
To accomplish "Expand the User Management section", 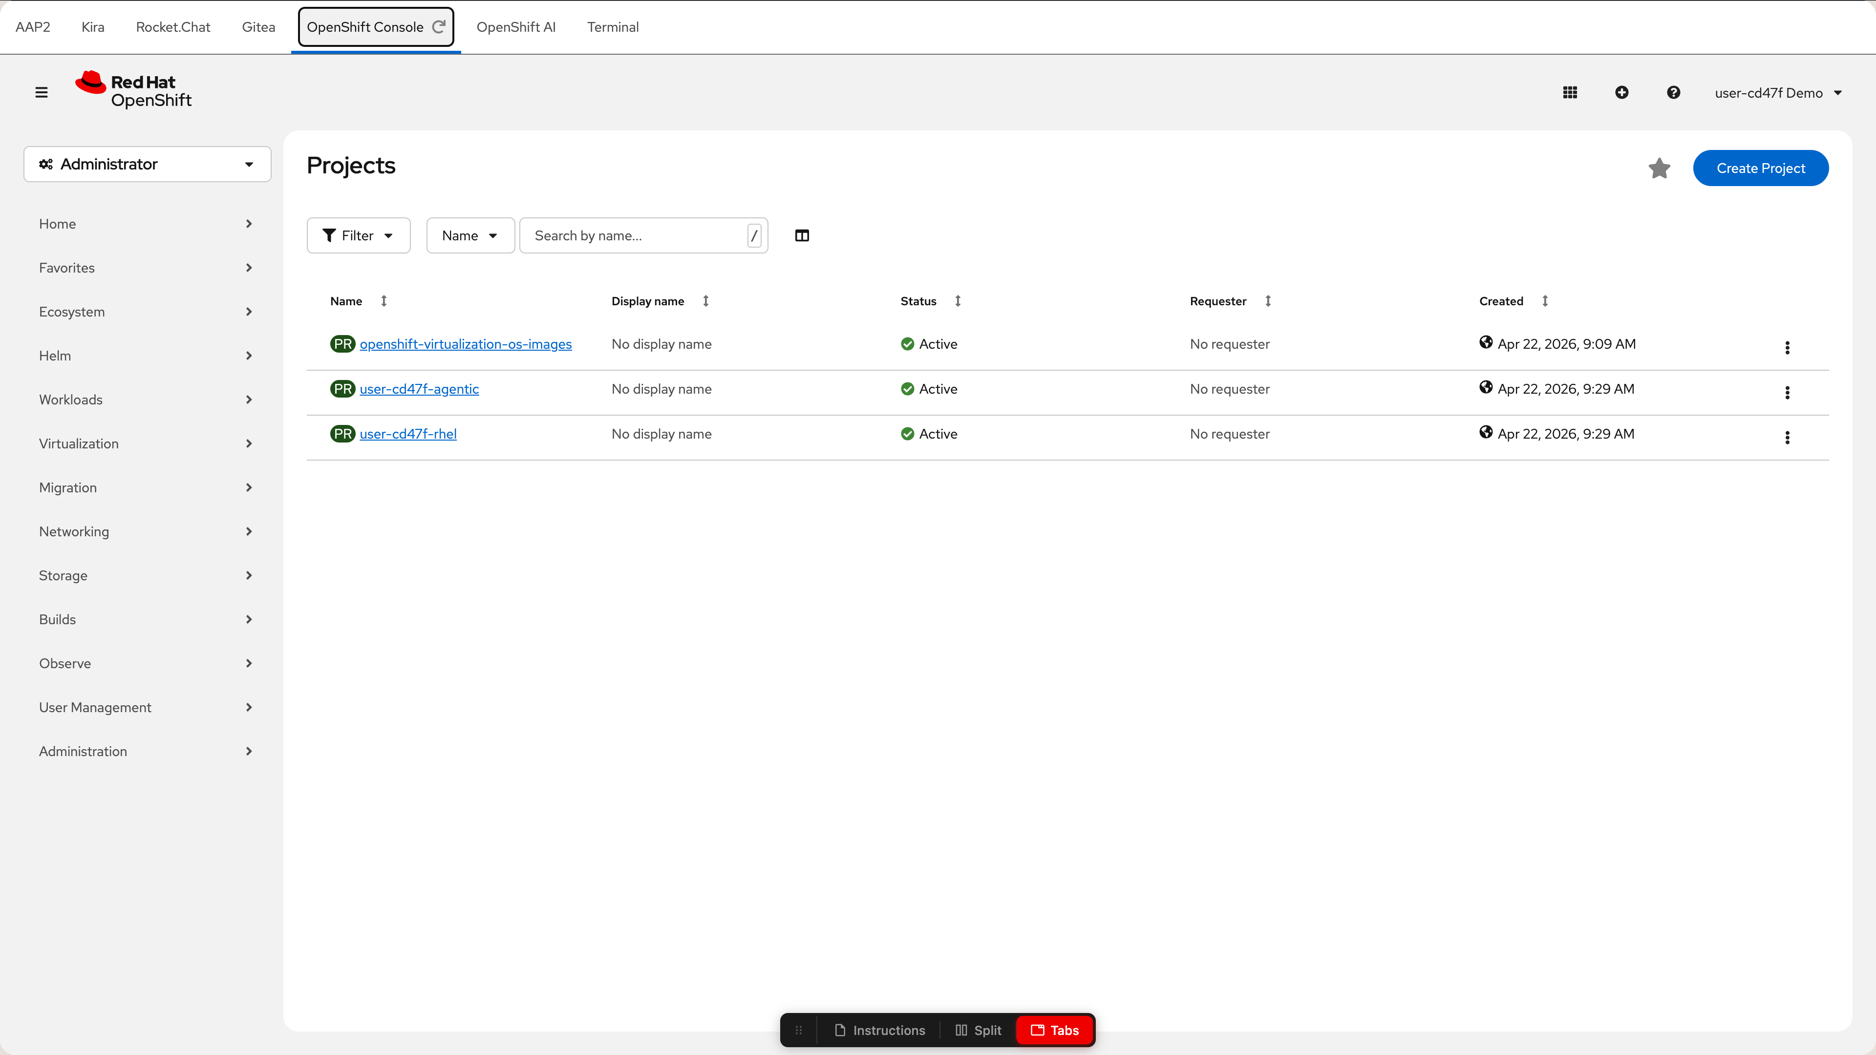I will click(x=146, y=708).
